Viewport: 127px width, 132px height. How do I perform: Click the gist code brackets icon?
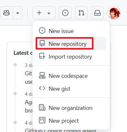point(42,88)
